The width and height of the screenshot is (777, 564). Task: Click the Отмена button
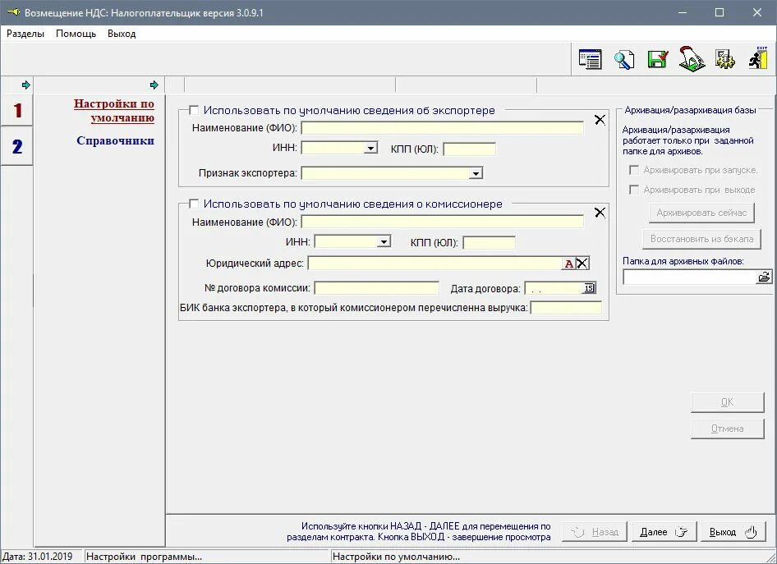(728, 429)
